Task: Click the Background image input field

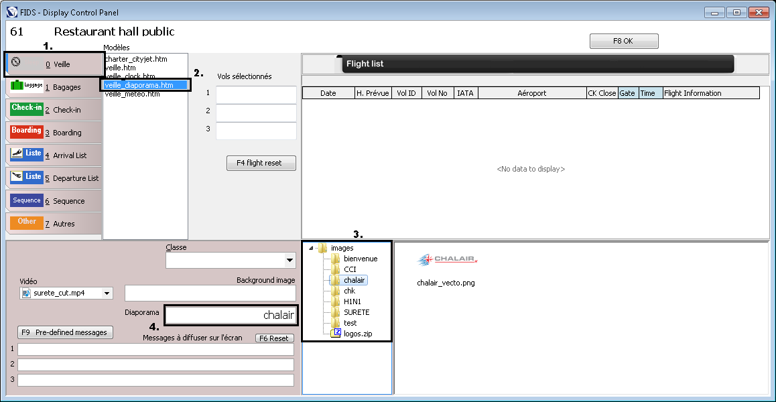Action: 210,293
